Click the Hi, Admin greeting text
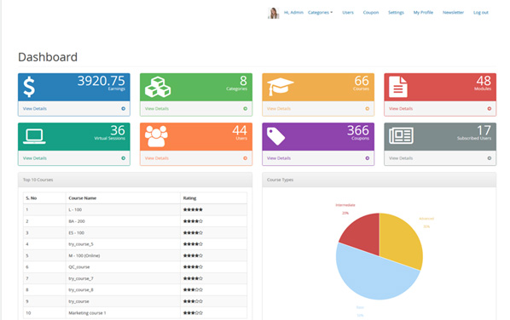Viewport: 510px width, 320px height. 293,12
